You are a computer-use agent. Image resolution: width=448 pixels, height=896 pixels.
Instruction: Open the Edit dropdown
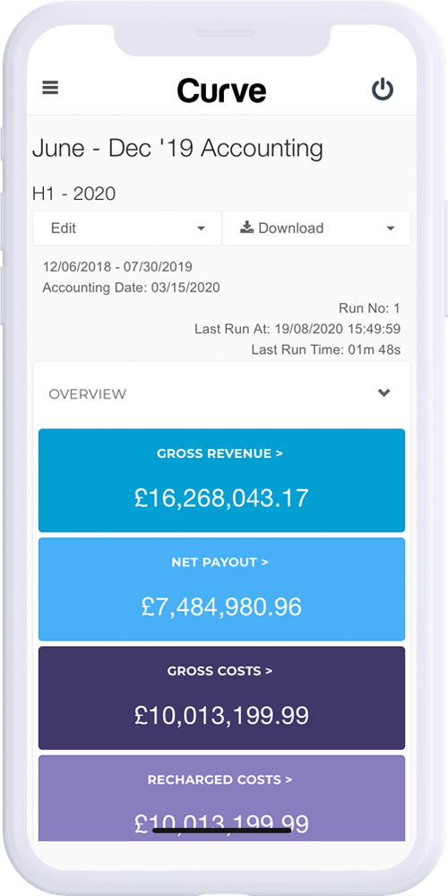click(127, 228)
